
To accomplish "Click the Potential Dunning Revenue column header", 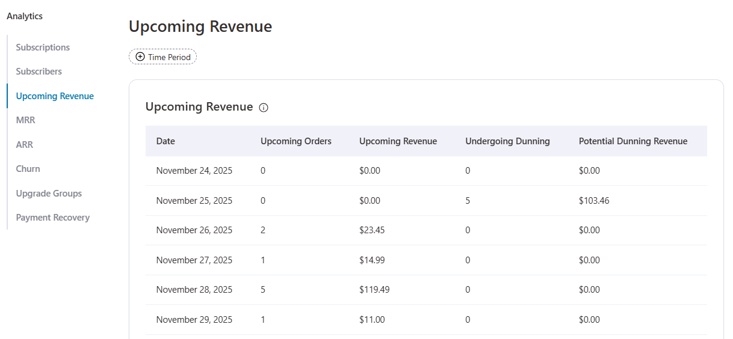I will (633, 141).
